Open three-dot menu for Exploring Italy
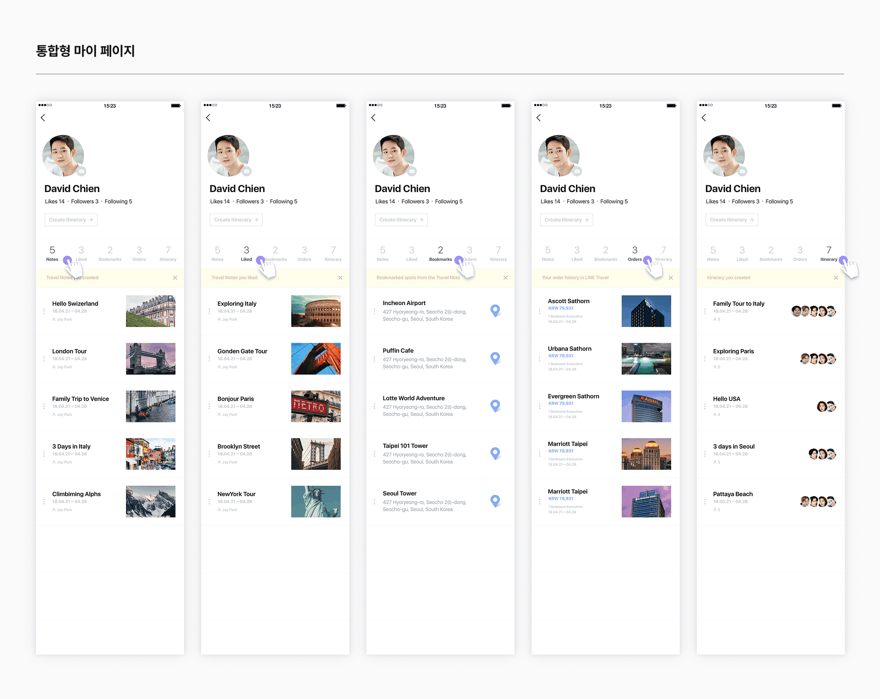Screen dimensions: 880x699 pos(209,311)
